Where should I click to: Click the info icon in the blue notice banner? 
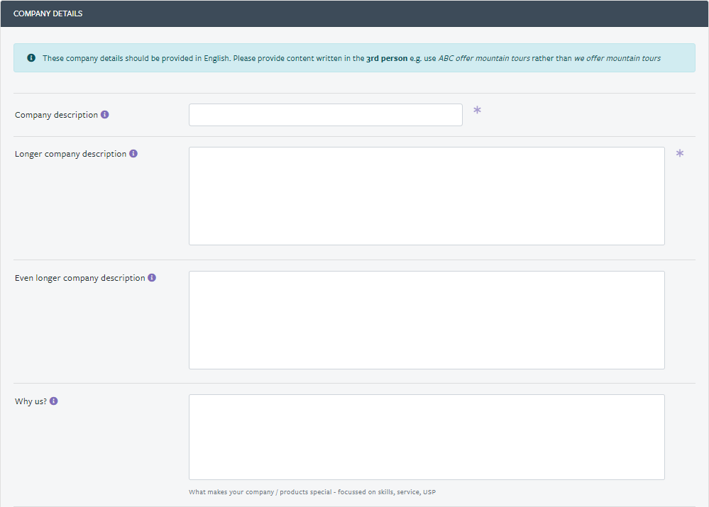[x=31, y=58]
